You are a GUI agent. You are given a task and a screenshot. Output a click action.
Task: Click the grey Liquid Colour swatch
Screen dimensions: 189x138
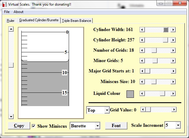click(130, 94)
